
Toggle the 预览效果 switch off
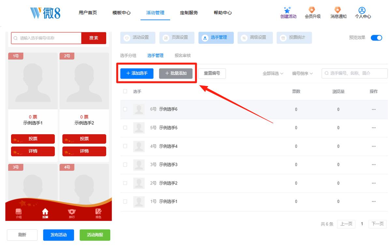click(x=376, y=38)
